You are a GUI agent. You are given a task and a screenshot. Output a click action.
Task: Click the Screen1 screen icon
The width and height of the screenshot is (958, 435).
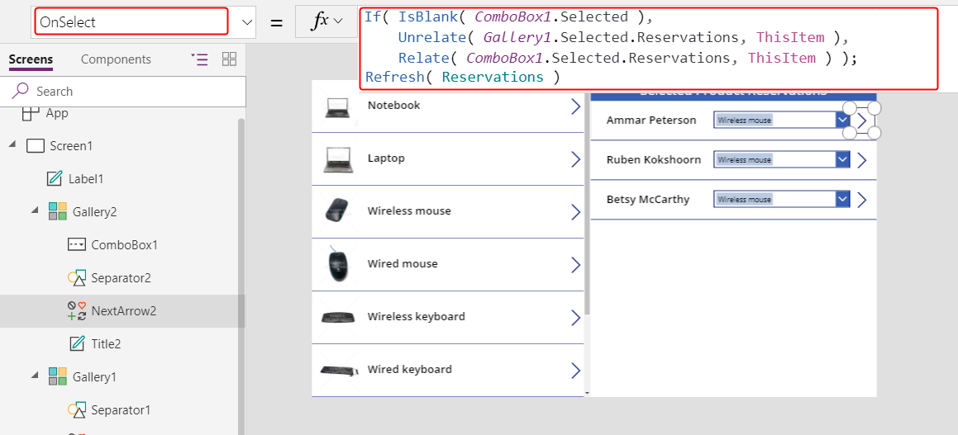[x=36, y=146]
